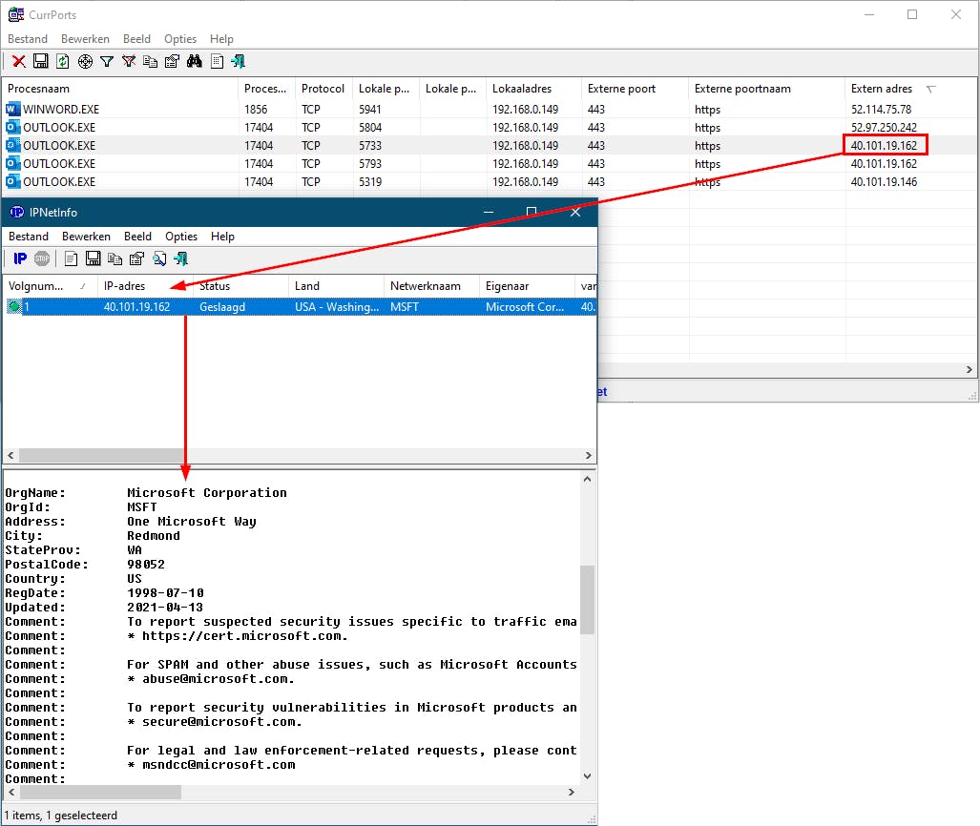Click the target crosshair icon in CurrPorts toolbar

coord(85,62)
